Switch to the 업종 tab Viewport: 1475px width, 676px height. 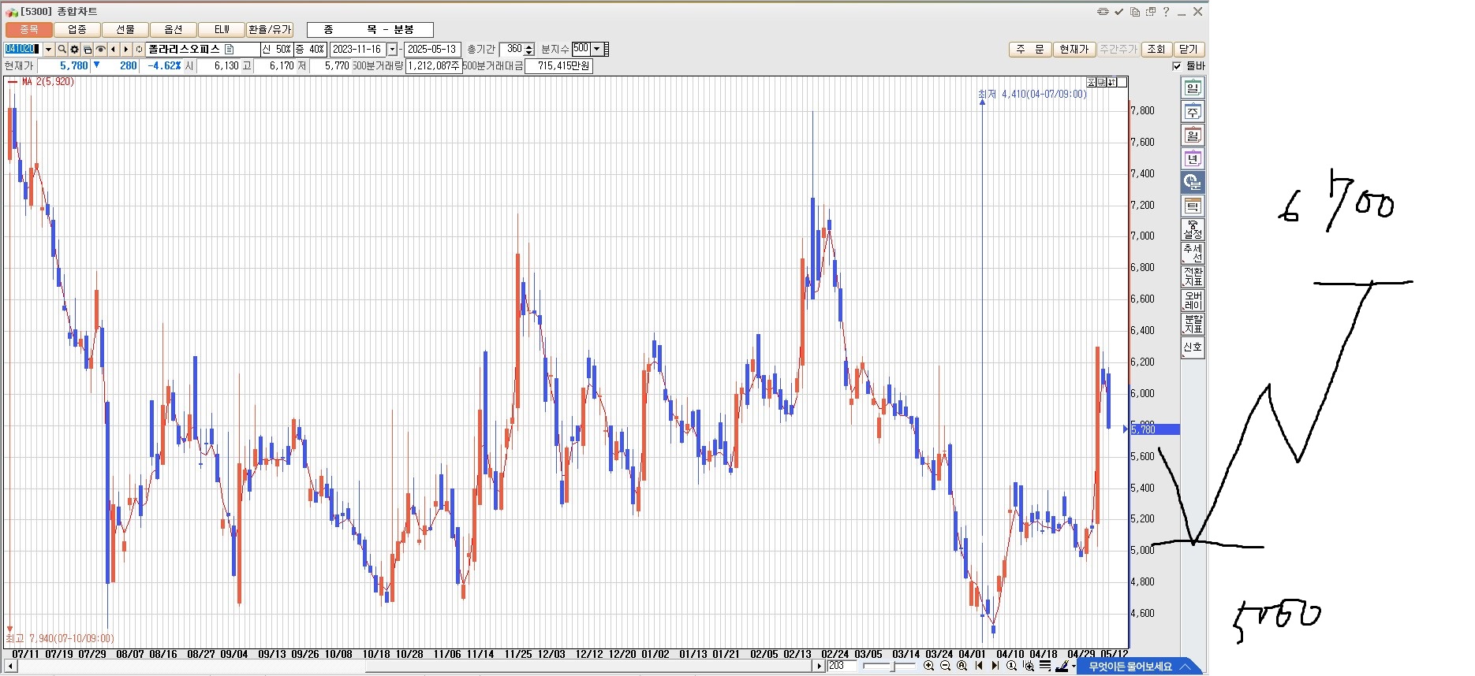[77, 30]
